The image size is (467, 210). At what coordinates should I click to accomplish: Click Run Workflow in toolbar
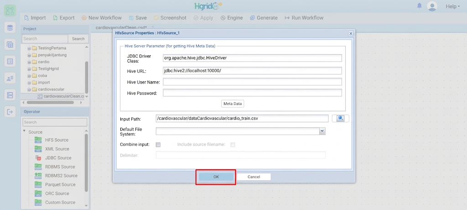pos(304,18)
